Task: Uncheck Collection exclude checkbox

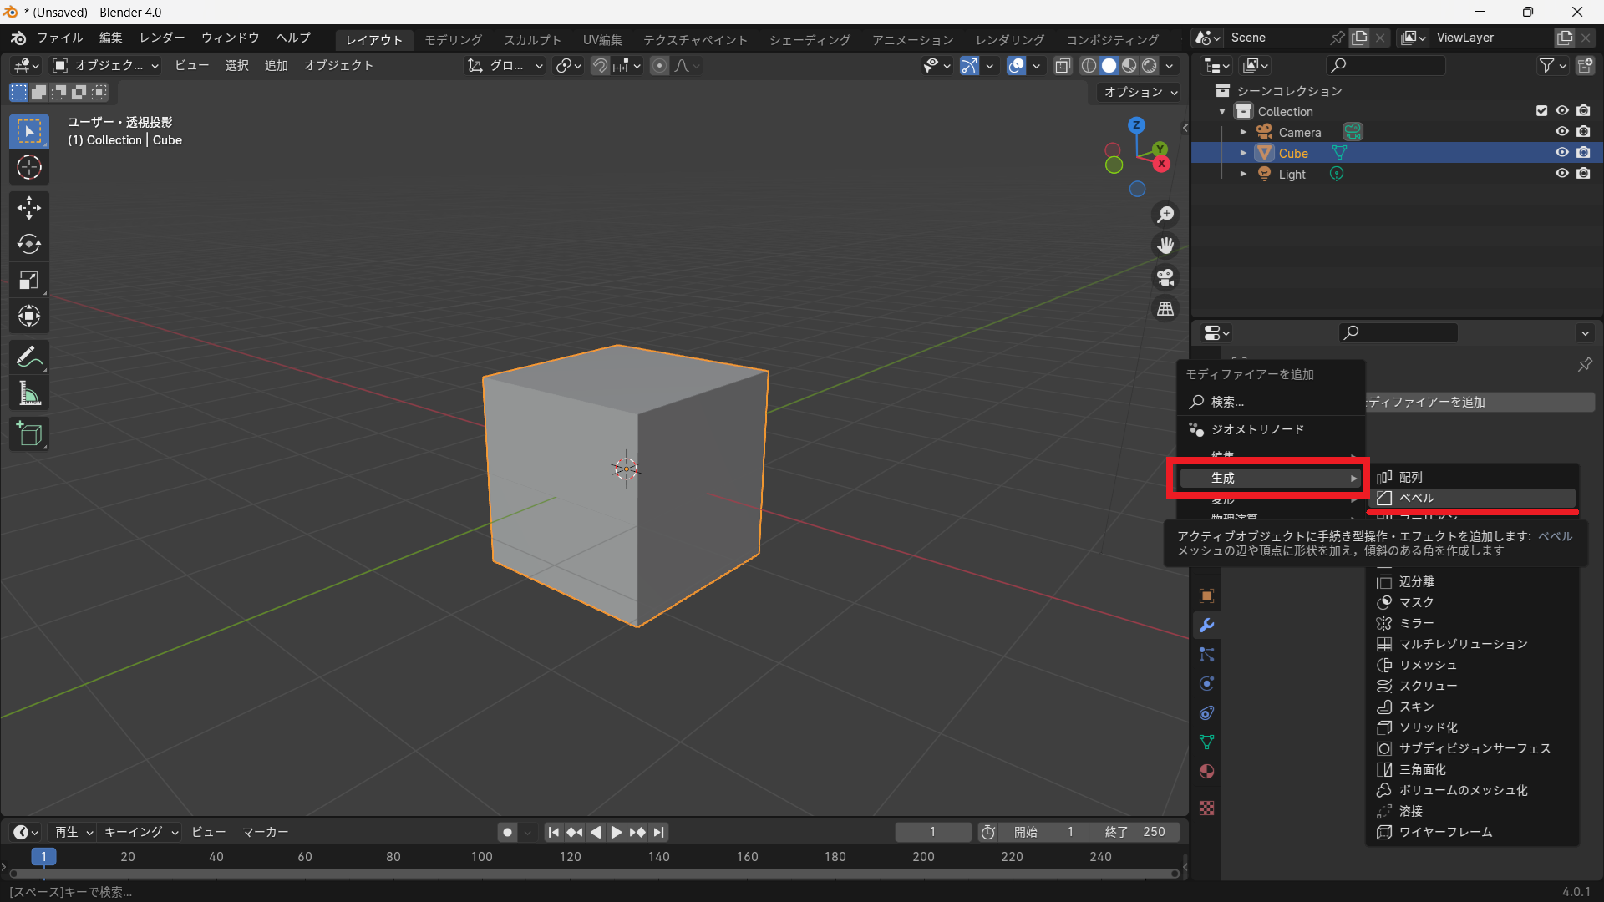Action: (x=1541, y=111)
